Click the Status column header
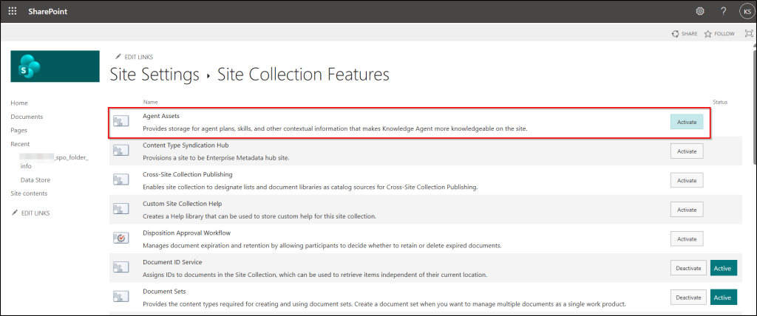Screen dimensions: 757x316 (x=720, y=103)
